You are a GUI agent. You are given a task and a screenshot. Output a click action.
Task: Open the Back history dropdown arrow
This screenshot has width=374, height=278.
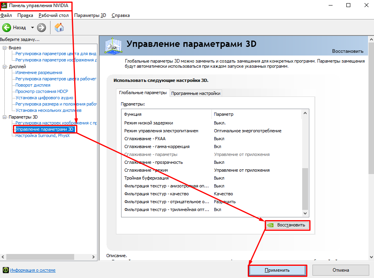coord(32,28)
